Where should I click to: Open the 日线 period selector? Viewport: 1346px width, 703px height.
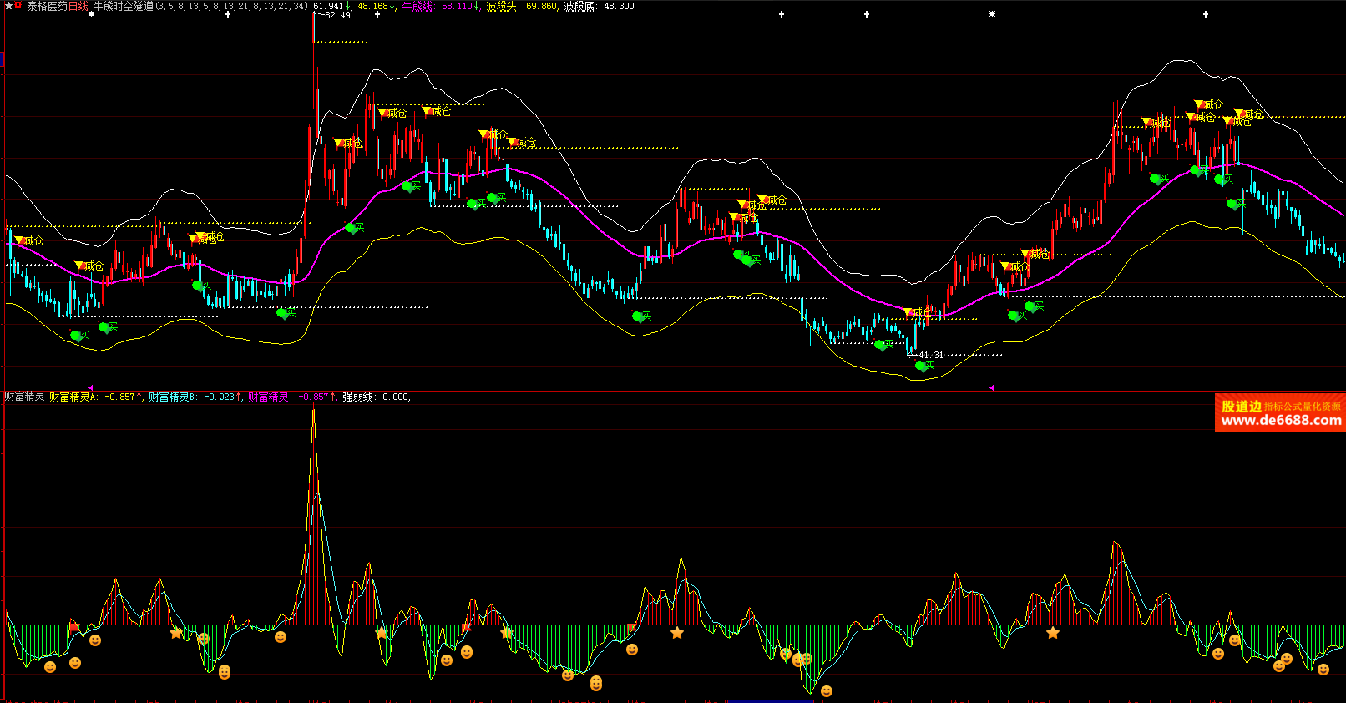pos(78,6)
